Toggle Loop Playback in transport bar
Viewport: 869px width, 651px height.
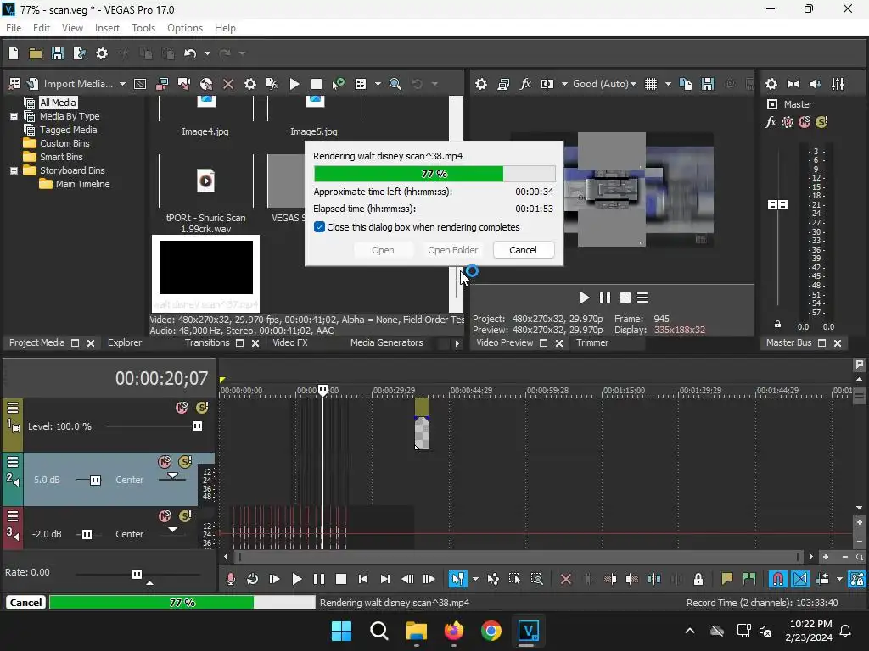click(x=252, y=579)
